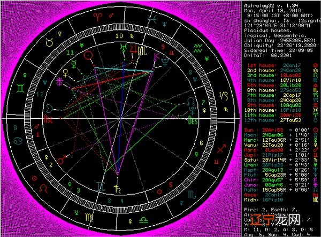
Task: Select the 'Chir: 29Aqu57' position row
Action: click(281, 180)
